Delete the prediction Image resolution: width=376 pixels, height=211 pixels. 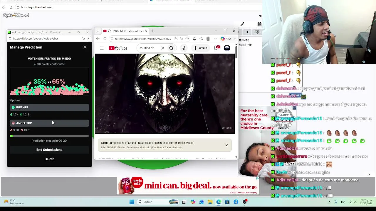pos(49,159)
